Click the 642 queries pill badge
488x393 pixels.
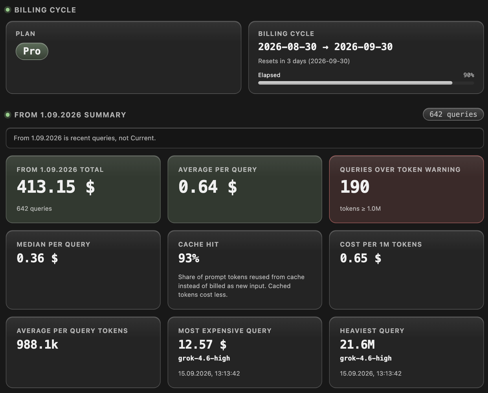coord(453,114)
